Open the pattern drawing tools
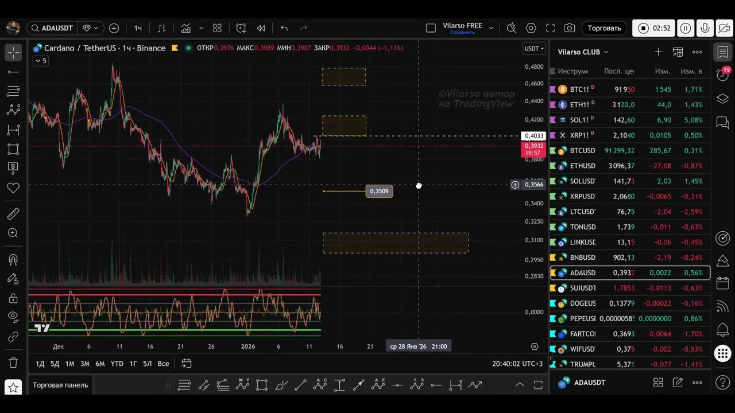Image resolution: width=735 pixels, height=413 pixels. tap(13, 110)
